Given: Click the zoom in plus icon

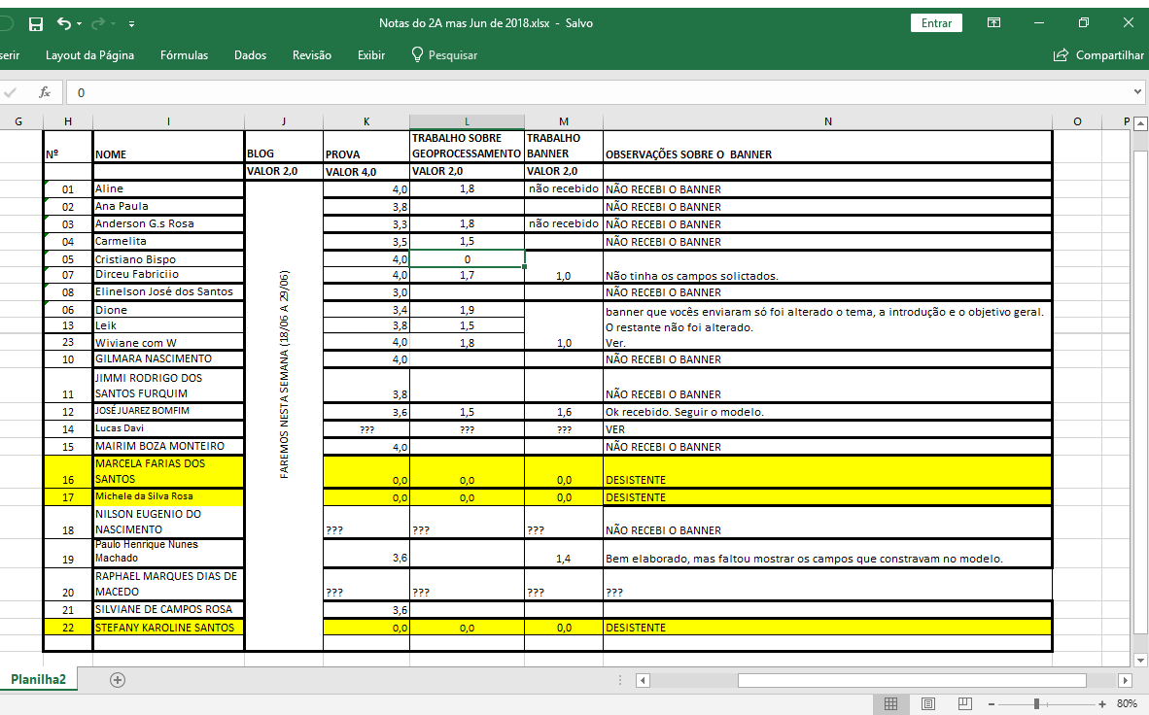Looking at the screenshot, I should coord(1101,704).
